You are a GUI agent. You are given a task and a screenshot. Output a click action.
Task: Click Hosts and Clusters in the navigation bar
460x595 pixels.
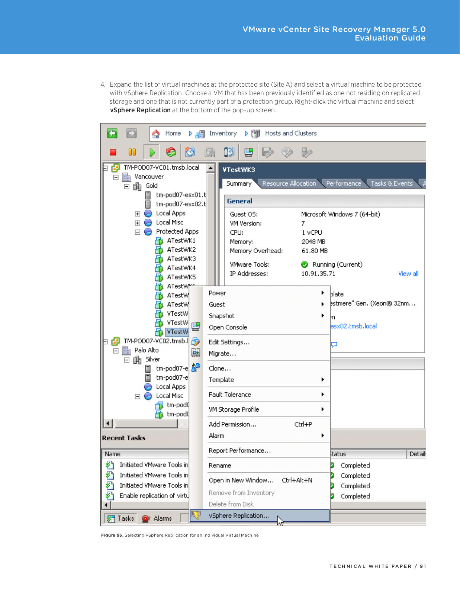(x=291, y=134)
